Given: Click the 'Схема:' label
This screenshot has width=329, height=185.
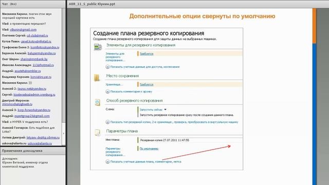Looking at the screenshot, I should coord(110,109).
